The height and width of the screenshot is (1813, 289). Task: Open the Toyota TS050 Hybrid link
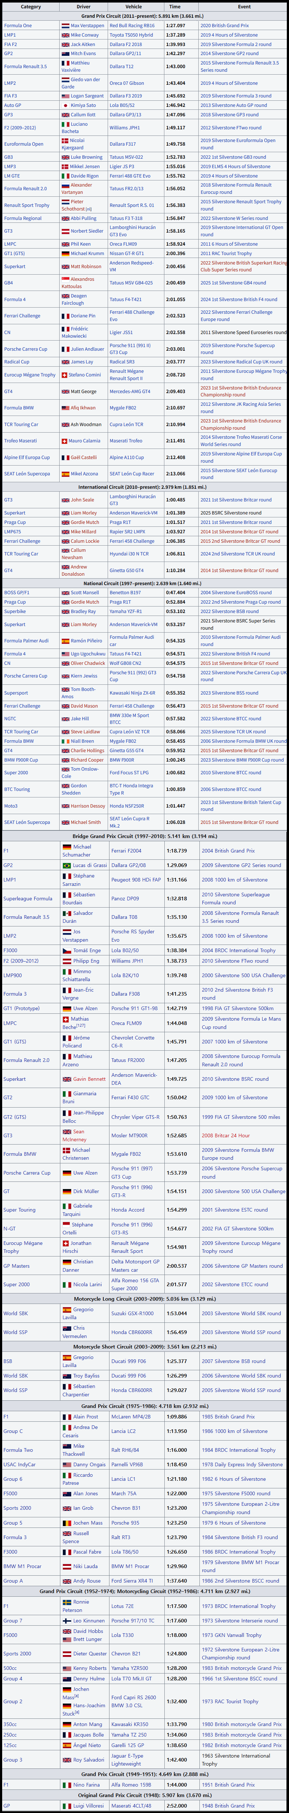click(131, 34)
